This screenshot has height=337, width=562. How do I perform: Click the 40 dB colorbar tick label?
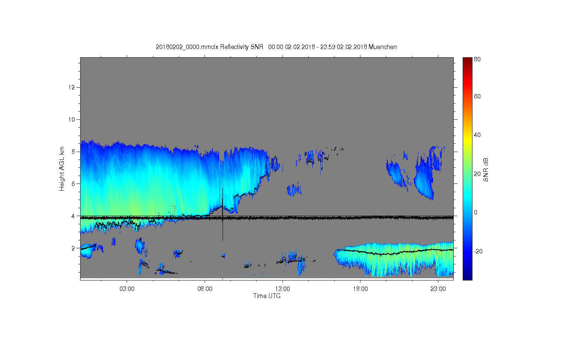pyautogui.click(x=477, y=135)
